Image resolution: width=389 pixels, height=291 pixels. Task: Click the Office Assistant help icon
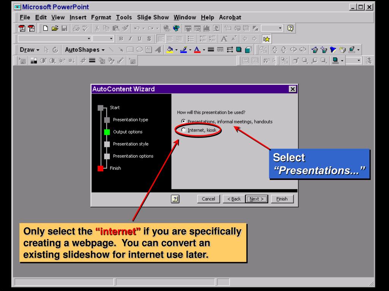click(290, 28)
